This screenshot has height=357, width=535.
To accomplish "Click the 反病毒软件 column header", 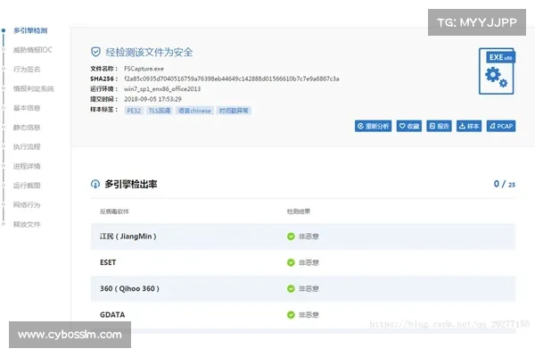I will (x=114, y=212).
